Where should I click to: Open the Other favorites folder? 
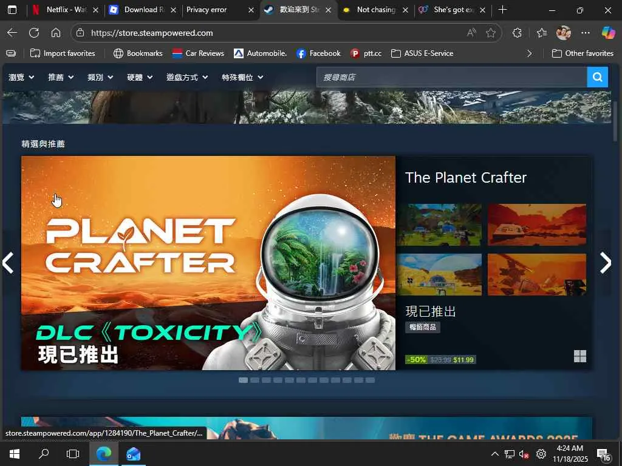[583, 53]
